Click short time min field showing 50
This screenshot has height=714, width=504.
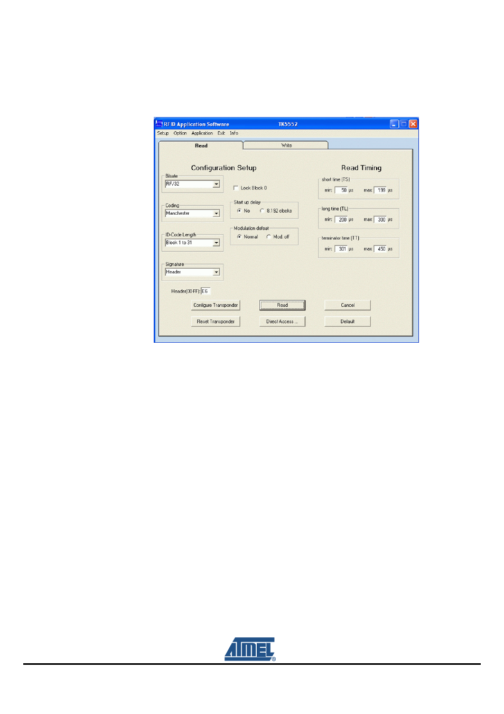click(x=341, y=190)
